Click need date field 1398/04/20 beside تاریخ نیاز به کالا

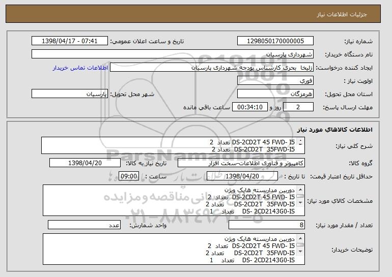coord(85,163)
